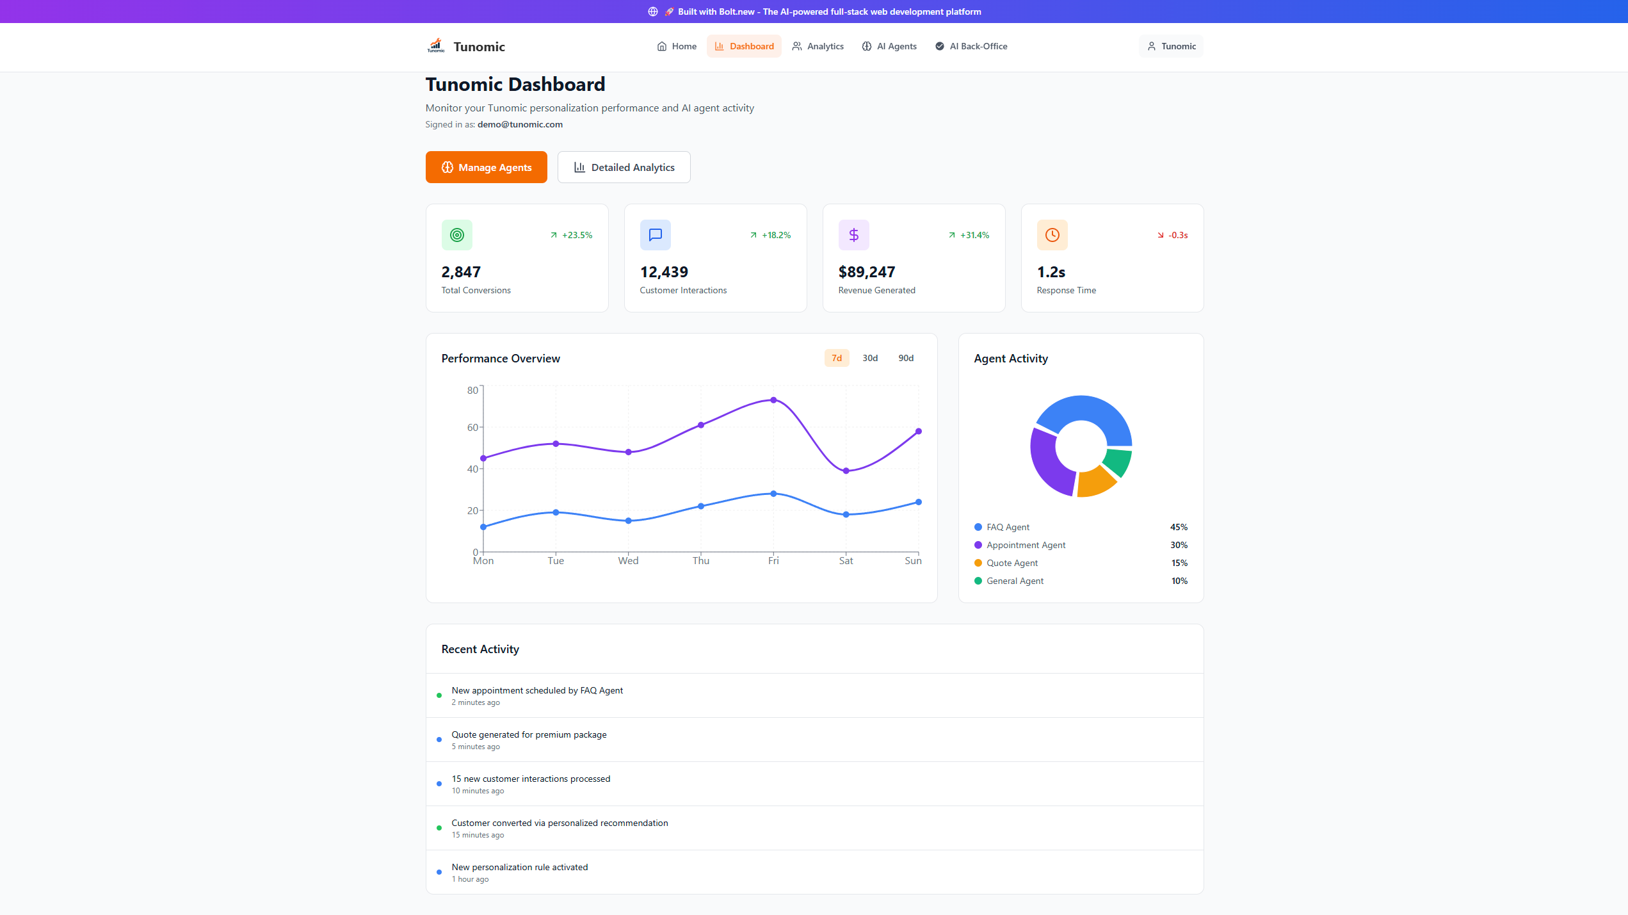Click the green target icon for Total Conversions
The width and height of the screenshot is (1628, 915).
click(x=456, y=235)
